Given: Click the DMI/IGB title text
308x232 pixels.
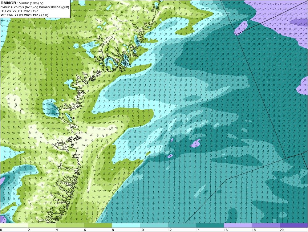Looking at the screenshot, I should coord(8,3).
